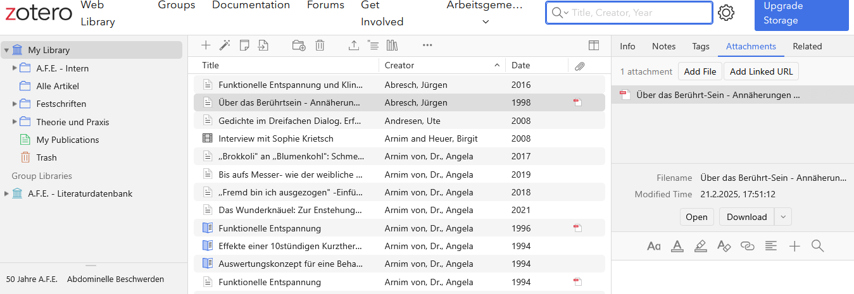Expand the Festschriften collection
854x294 pixels.
tap(15, 104)
